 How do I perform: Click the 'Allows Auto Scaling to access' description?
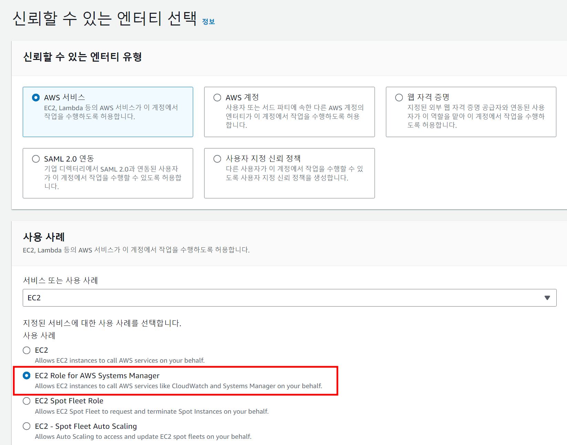[143, 437]
